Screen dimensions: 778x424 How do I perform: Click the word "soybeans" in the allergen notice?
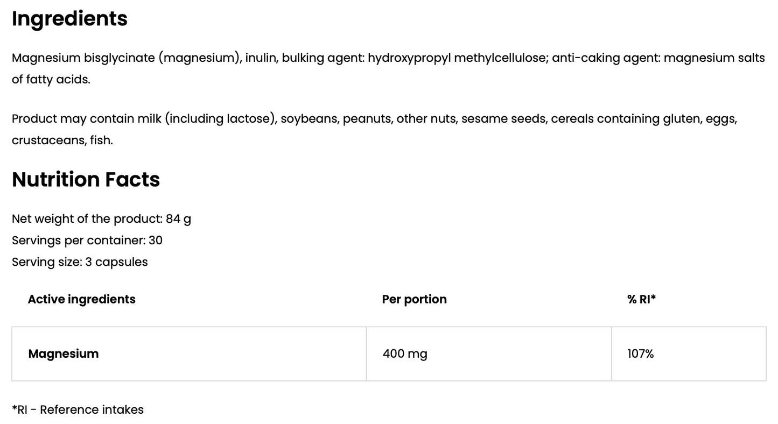[309, 119]
